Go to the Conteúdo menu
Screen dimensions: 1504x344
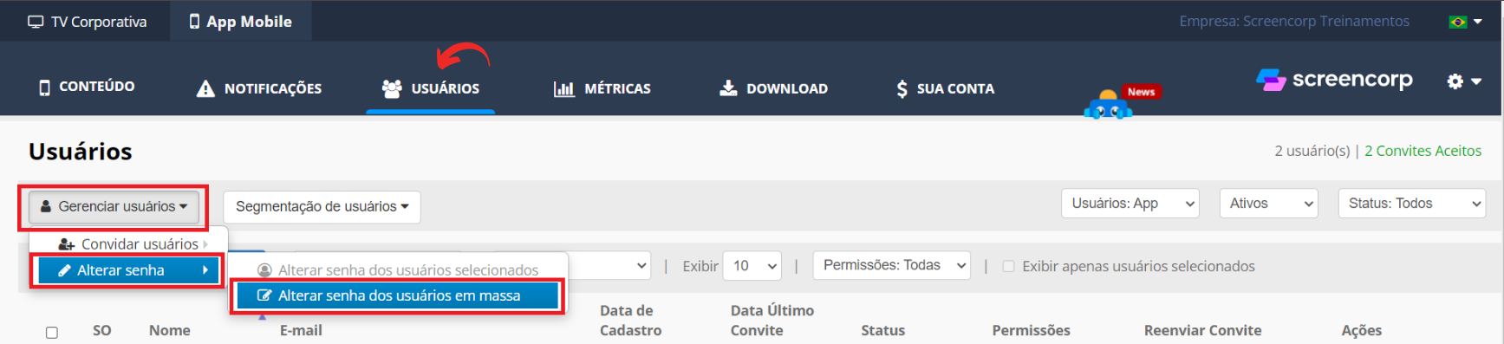coord(87,87)
